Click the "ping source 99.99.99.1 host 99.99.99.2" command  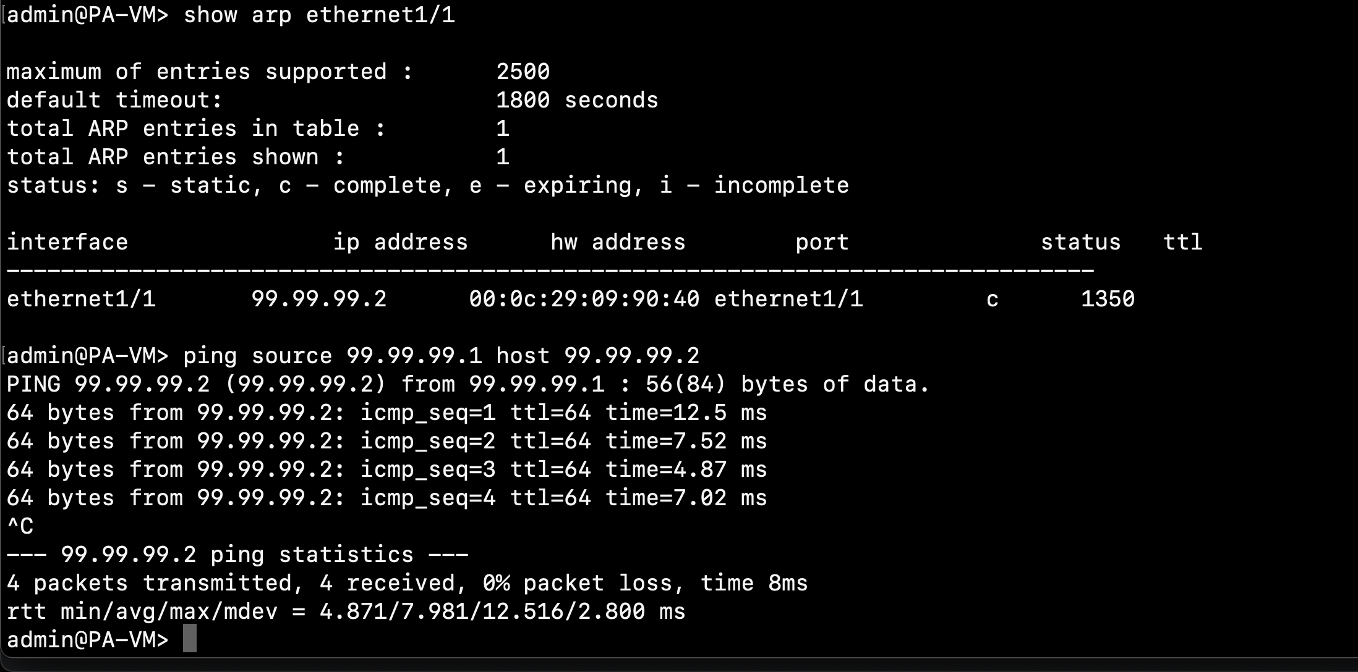point(441,356)
